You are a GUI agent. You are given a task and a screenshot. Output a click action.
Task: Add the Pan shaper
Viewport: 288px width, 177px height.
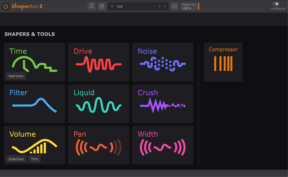(98, 145)
